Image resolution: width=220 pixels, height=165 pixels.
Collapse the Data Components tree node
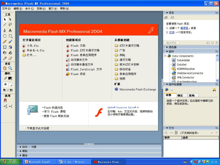[x=165, y=56]
